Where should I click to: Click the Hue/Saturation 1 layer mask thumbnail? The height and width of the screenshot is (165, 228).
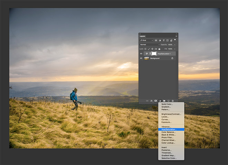pos(154,54)
